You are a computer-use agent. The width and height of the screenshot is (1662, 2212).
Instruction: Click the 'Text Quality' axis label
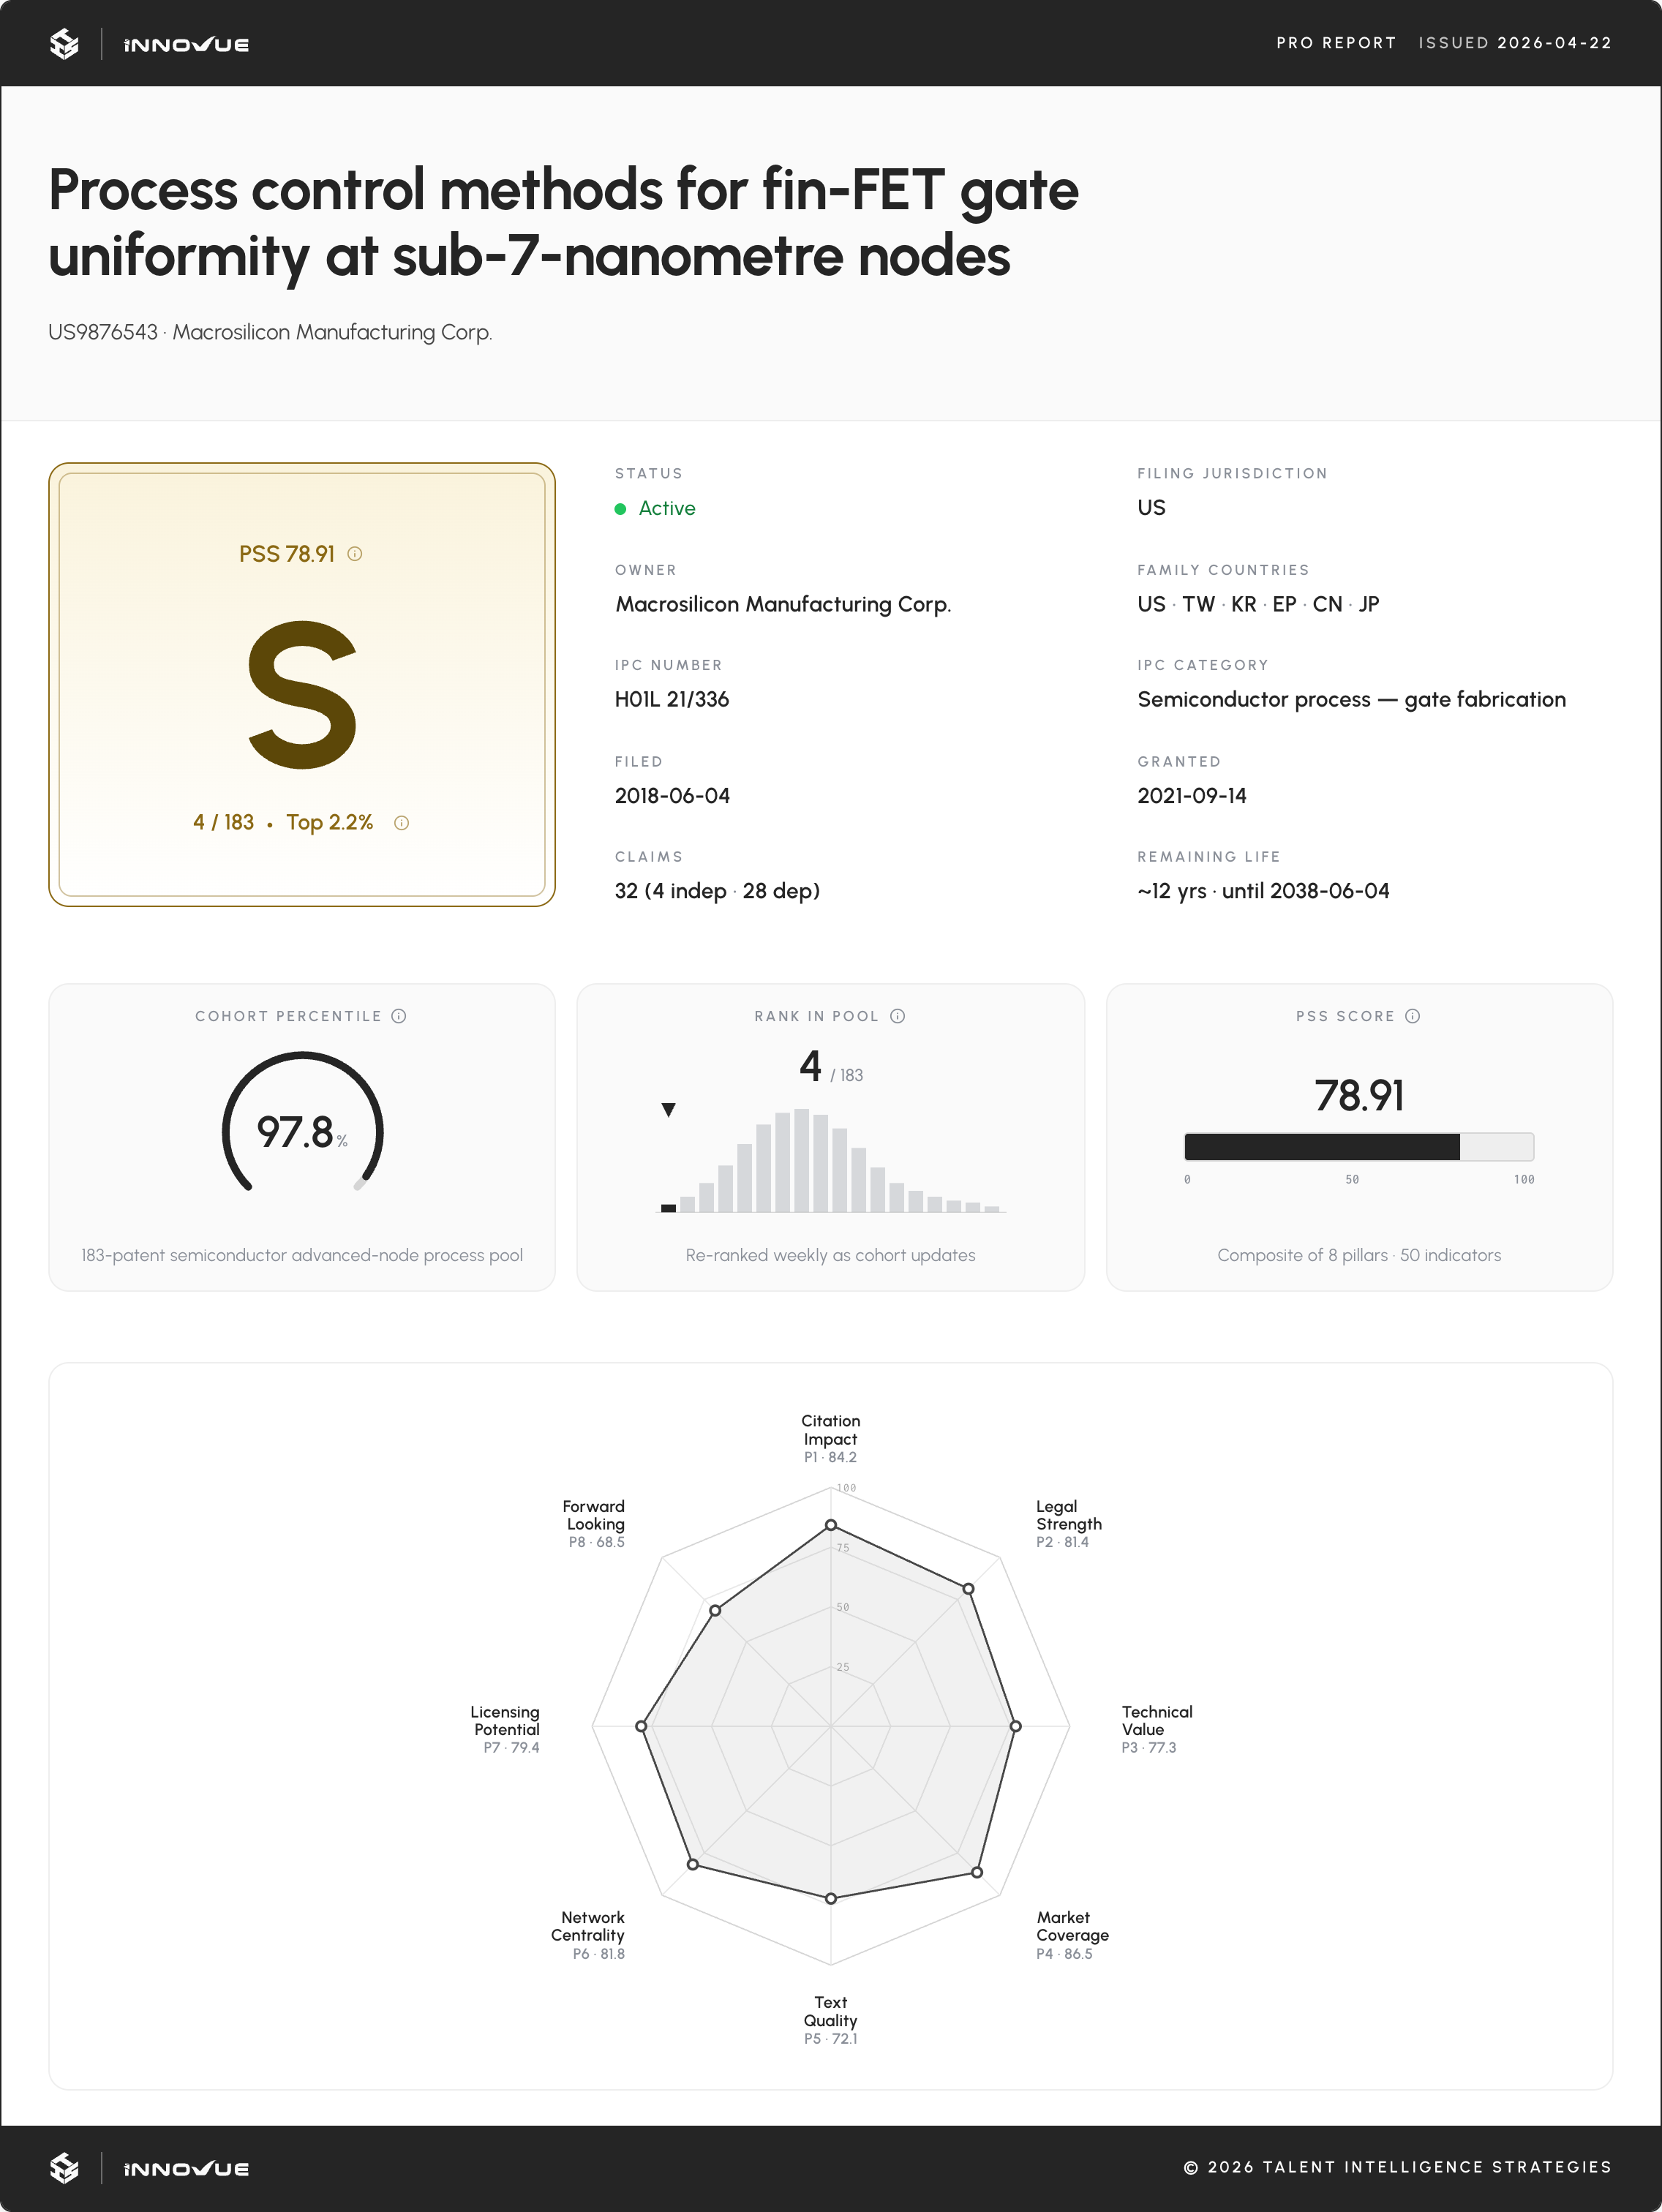click(831, 2011)
